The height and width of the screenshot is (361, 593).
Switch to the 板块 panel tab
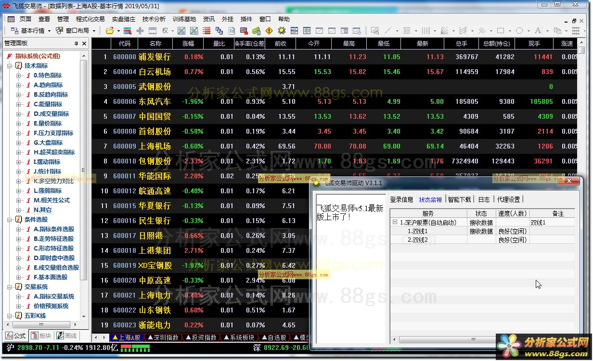41,336
